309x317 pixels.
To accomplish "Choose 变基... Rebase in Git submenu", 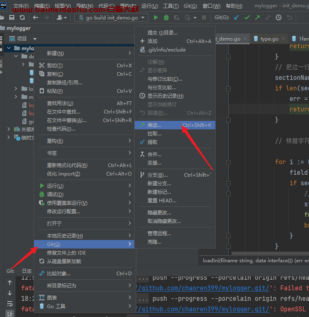I will click(x=175, y=163).
